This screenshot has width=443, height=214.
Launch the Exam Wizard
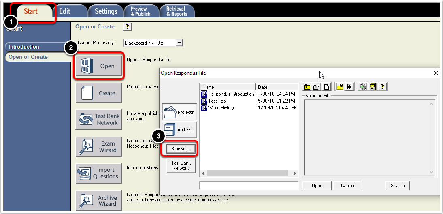tap(99, 146)
